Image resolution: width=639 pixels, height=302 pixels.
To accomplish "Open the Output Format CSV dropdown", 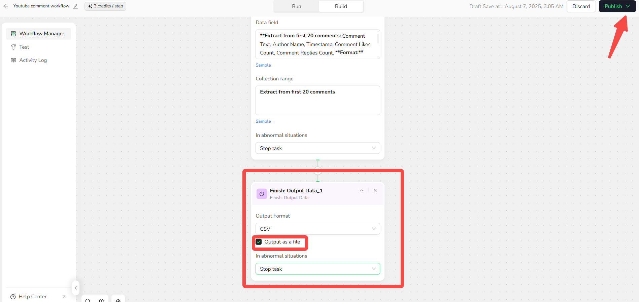I will pos(317,229).
